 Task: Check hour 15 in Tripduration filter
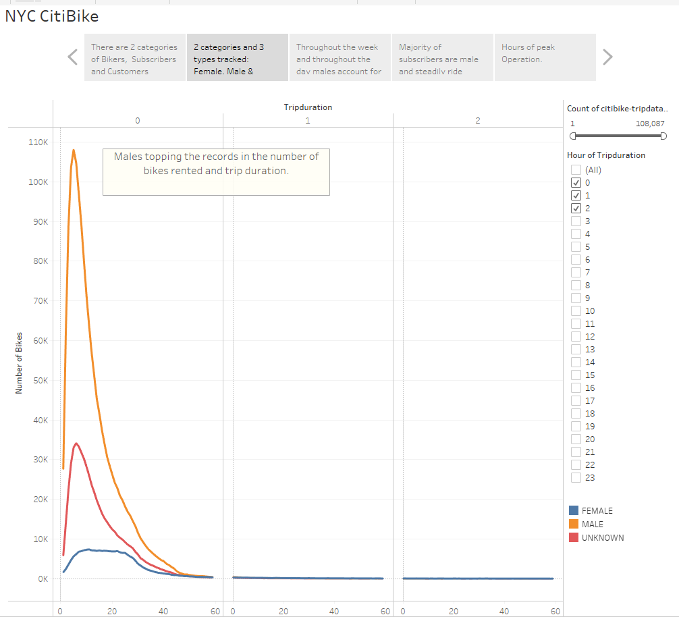click(576, 375)
